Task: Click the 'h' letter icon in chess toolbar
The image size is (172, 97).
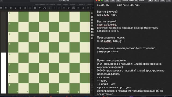Action: [x=54, y=8]
